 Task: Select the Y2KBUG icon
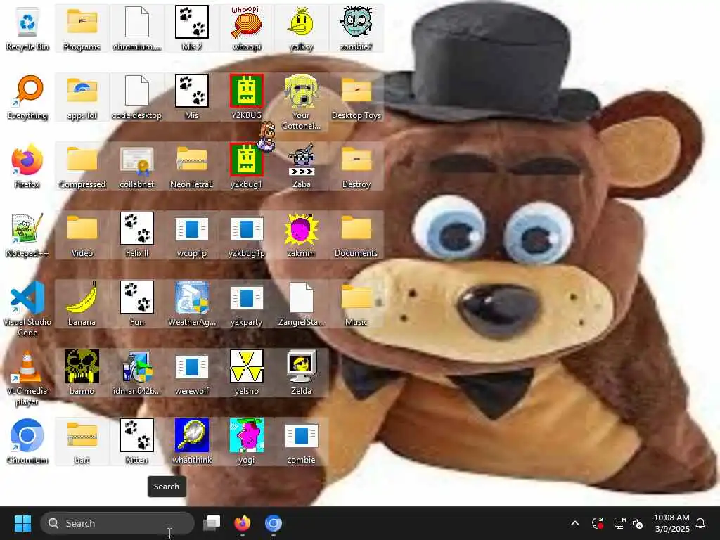click(247, 96)
